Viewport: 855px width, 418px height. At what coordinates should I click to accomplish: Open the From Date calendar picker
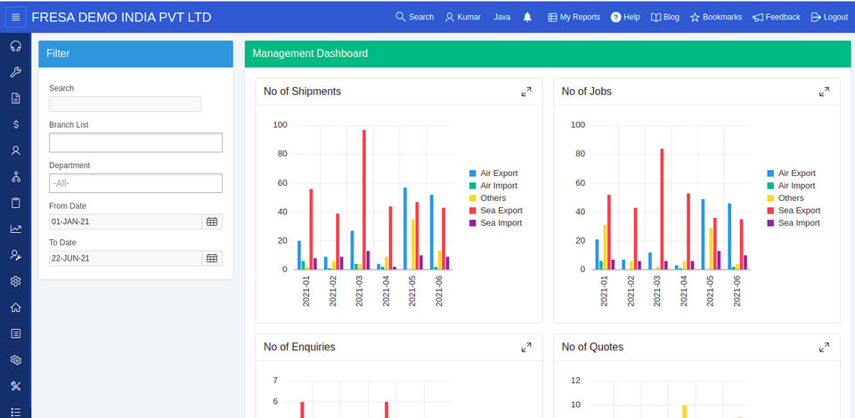pos(212,221)
